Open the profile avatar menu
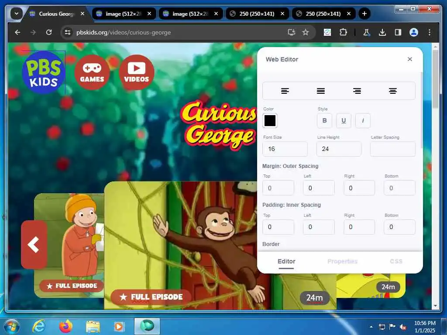Screen dimensions: 447x335 (414, 32)
